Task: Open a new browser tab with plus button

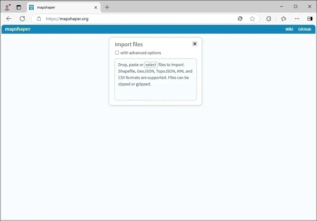Action: click(x=107, y=7)
